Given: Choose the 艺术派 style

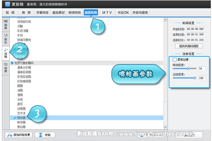Looking at the screenshot, I should (21, 113).
